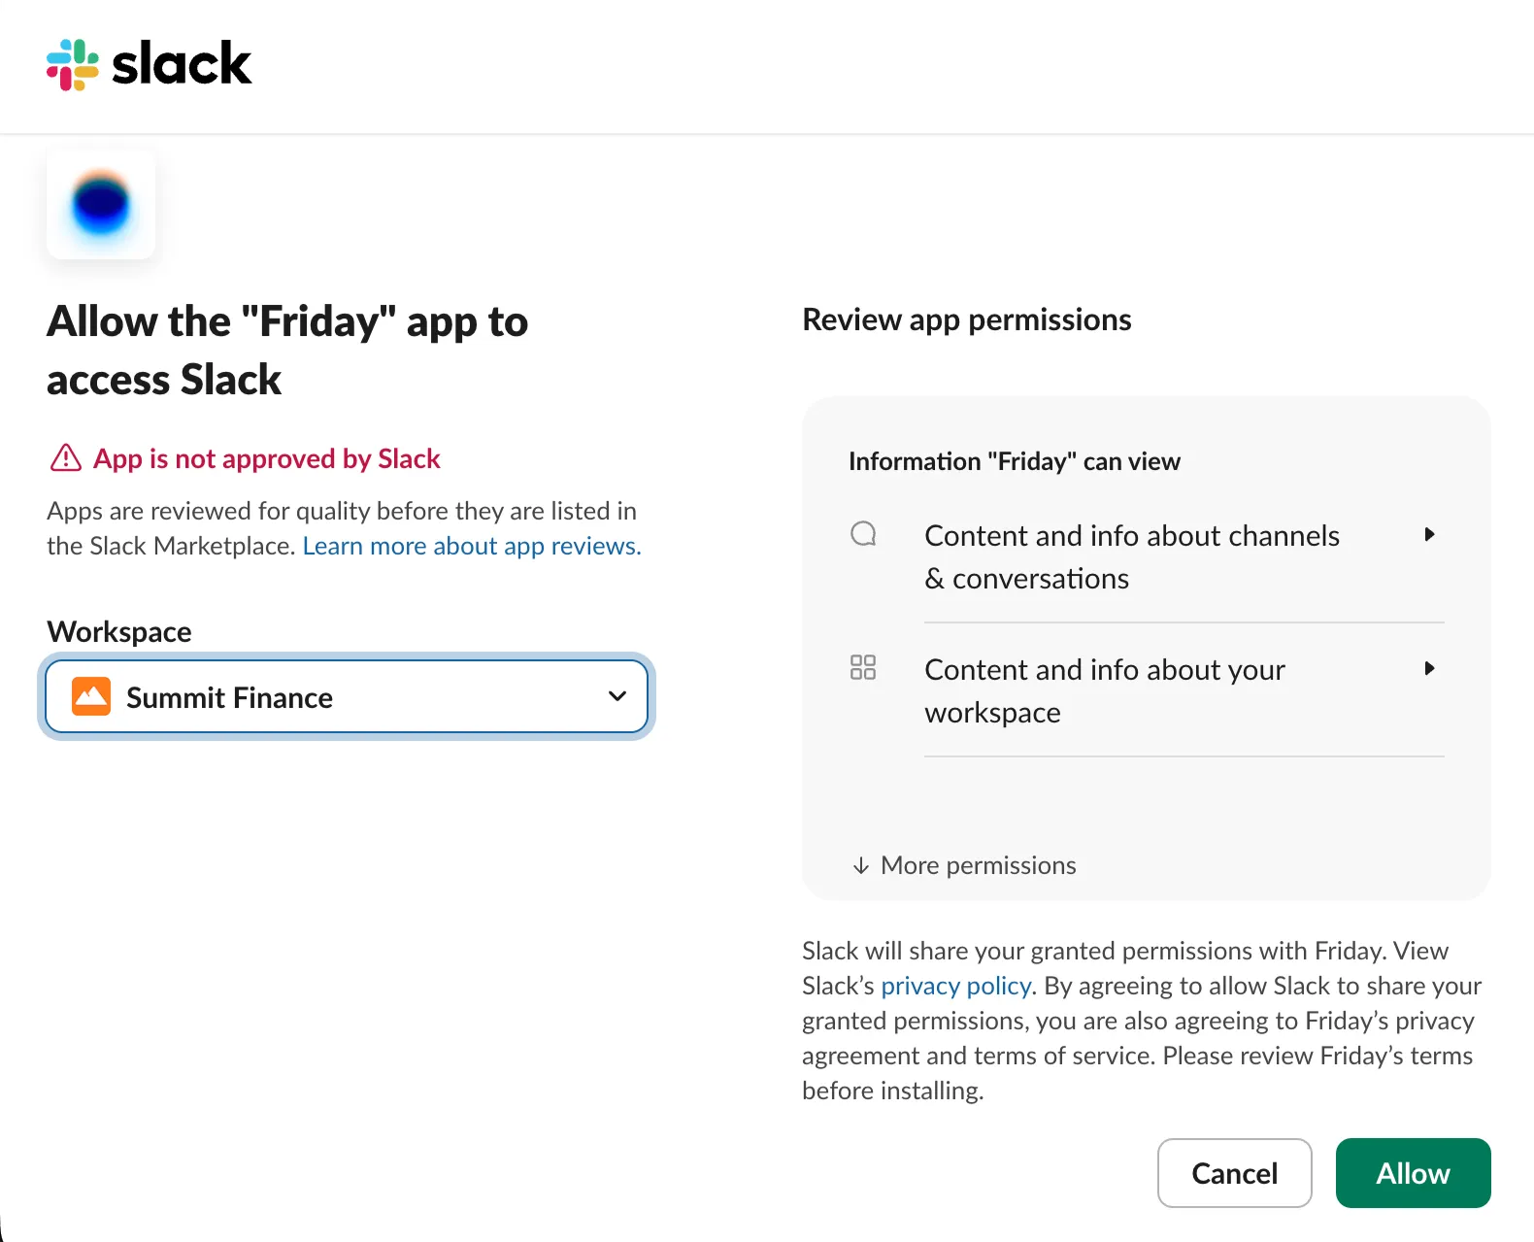Expand the workspace permission disclosure triangle

click(1429, 668)
